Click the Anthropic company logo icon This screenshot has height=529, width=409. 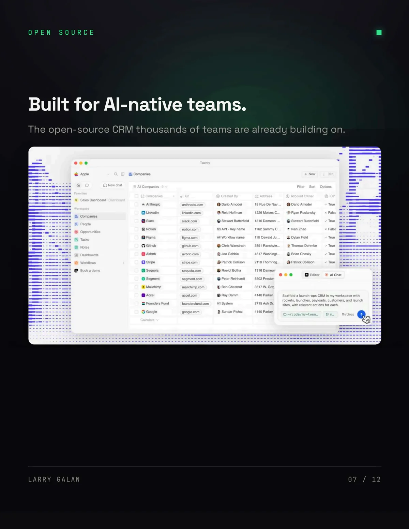coord(143,205)
